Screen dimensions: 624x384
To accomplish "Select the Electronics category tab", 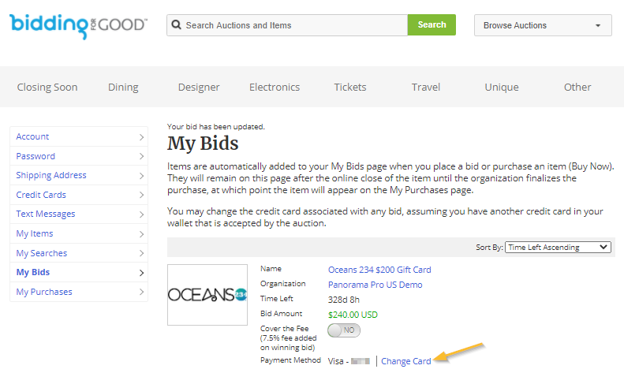I will click(x=275, y=88).
